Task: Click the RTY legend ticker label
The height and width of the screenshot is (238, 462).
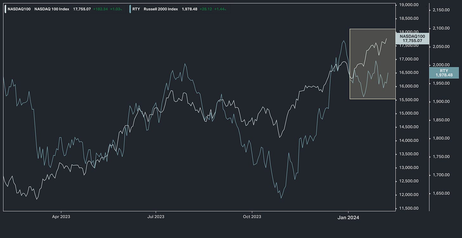Action: click(x=136, y=9)
